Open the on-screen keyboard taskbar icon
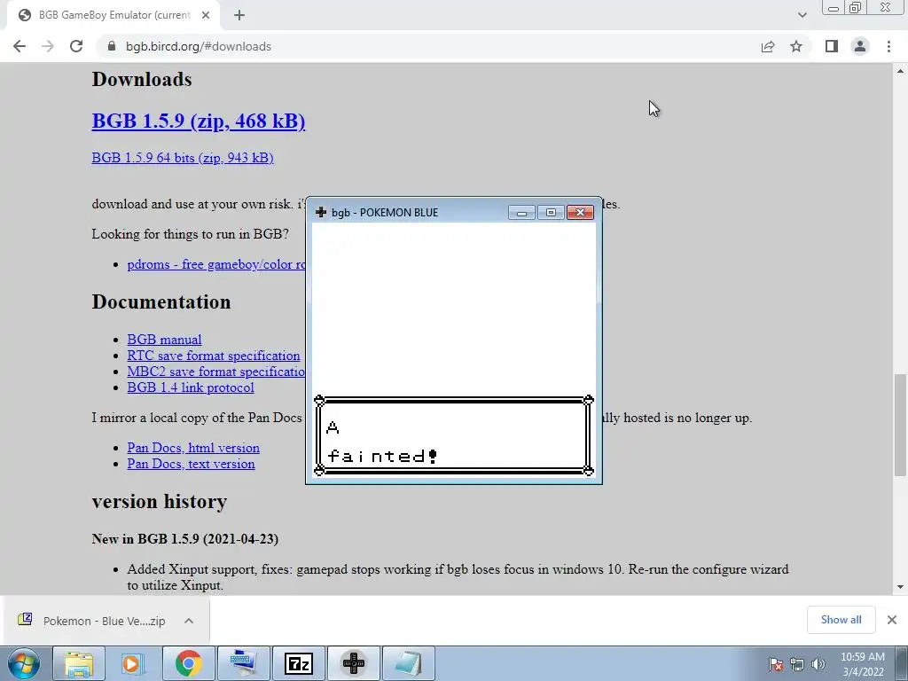908x681 pixels. point(243,663)
